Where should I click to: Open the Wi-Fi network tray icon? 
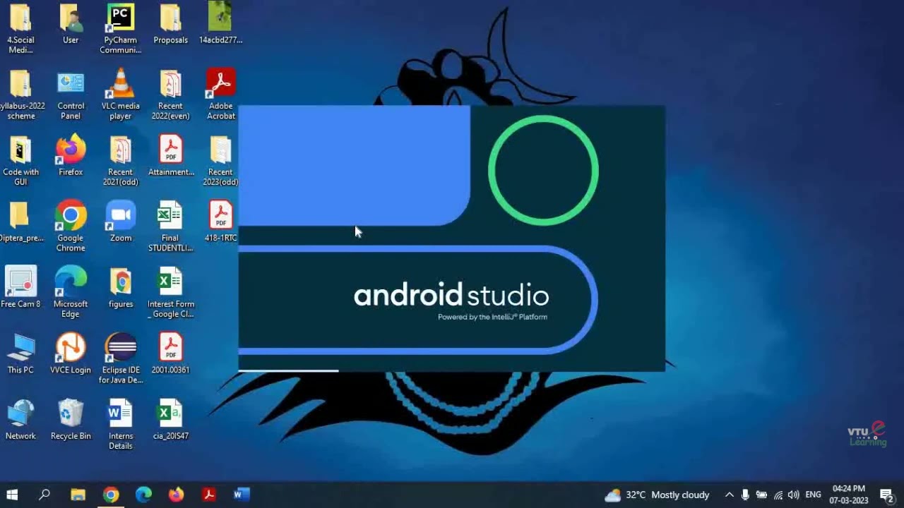pos(778,495)
